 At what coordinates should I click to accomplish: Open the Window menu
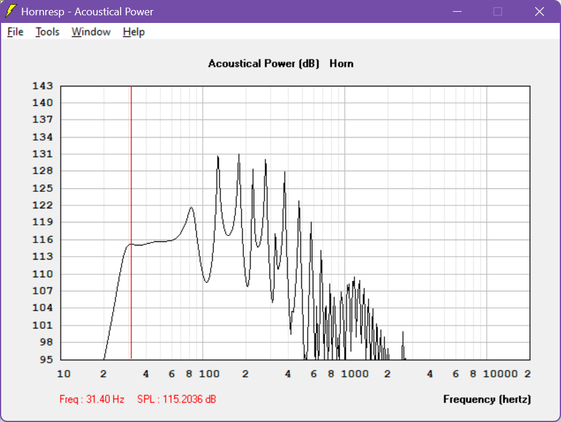tap(91, 32)
